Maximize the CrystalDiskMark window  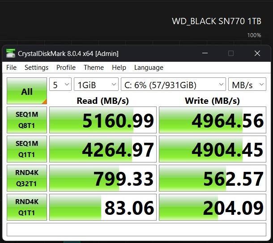tap(231, 53)
